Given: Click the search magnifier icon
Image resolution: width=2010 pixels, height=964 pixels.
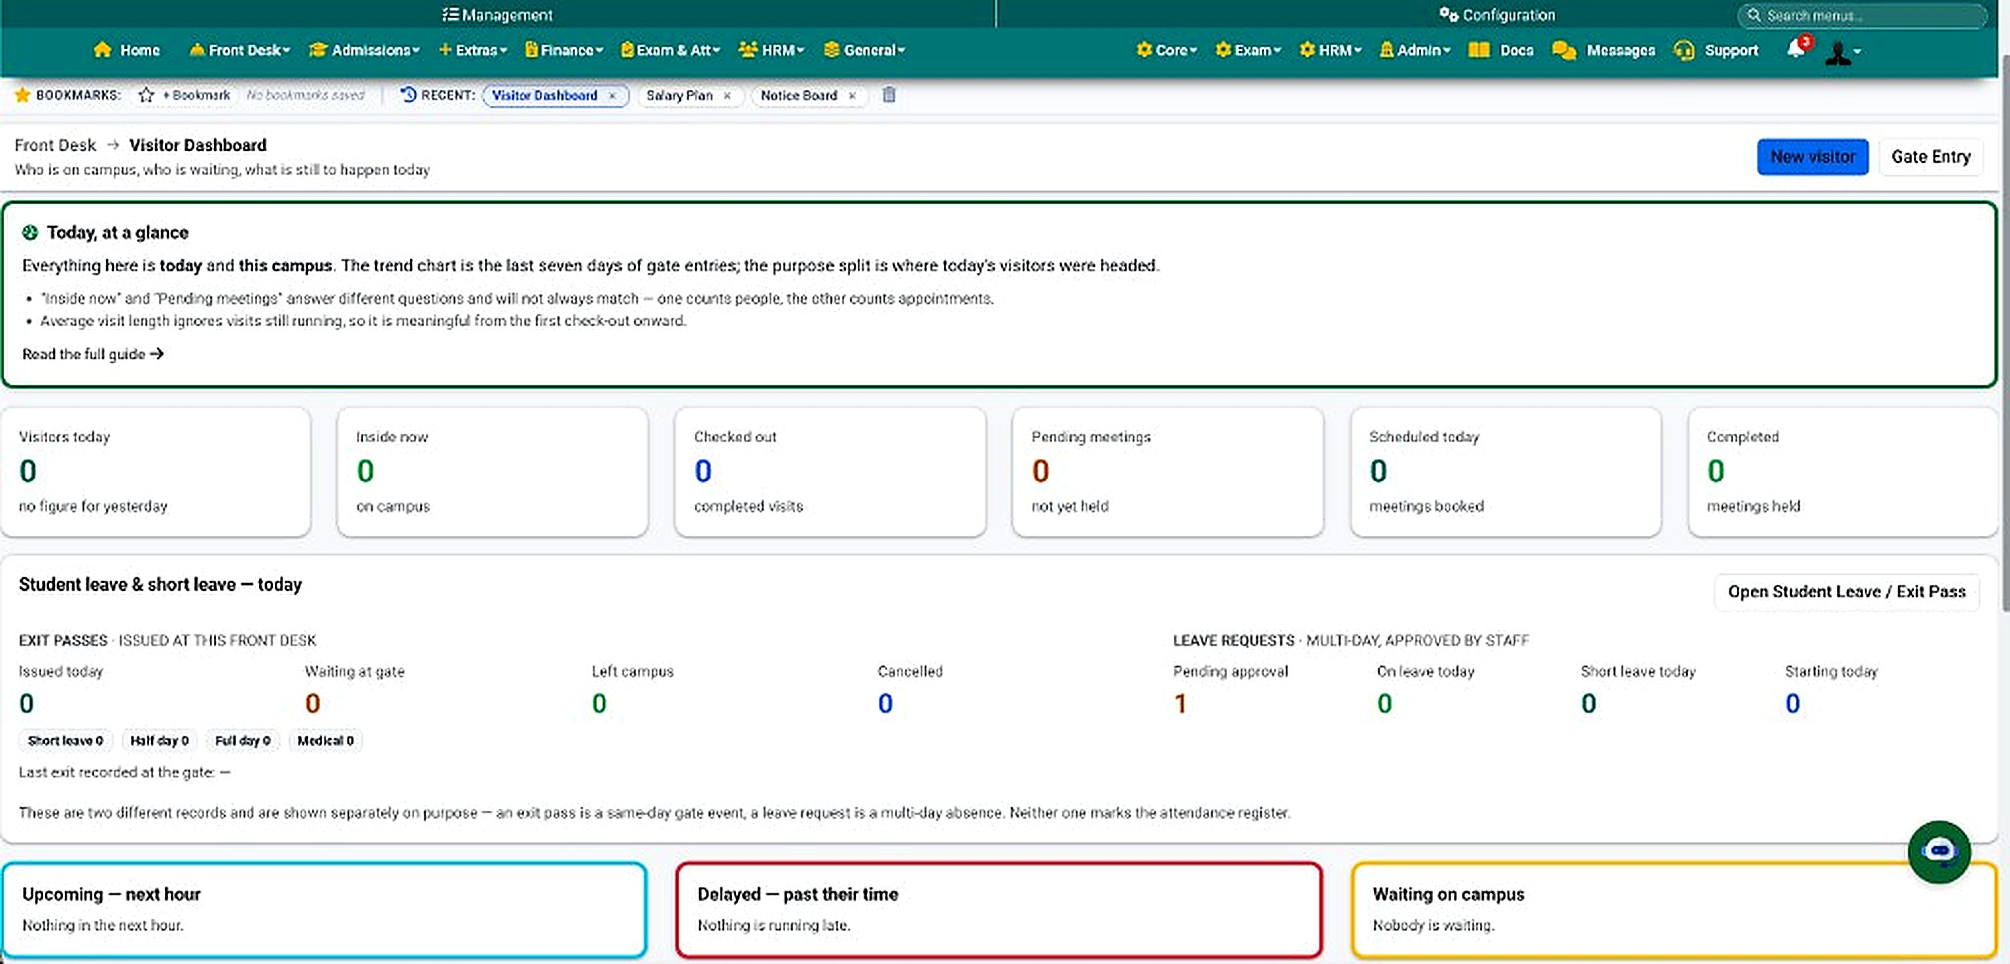Looking at the screenshot, I should pos(1754,15).
